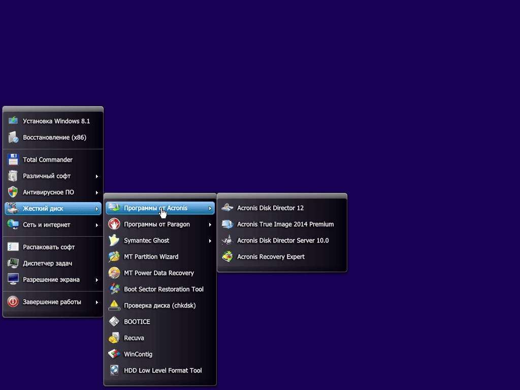The image size is (520, 390).
Task: Open MT Partition Wizard entry
Action: point(160,256)
